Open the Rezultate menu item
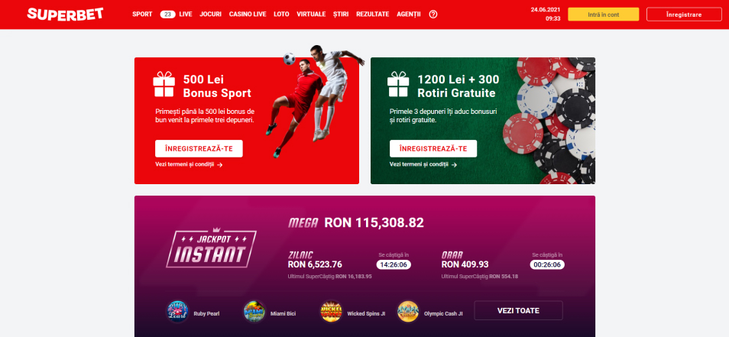Image resolution: width=729 pixels, height=337 pixels. coord(372,15)
